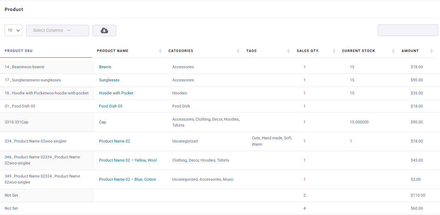Open the Beanie product link
Screen dimensions: 440x215
click(105, 67)
